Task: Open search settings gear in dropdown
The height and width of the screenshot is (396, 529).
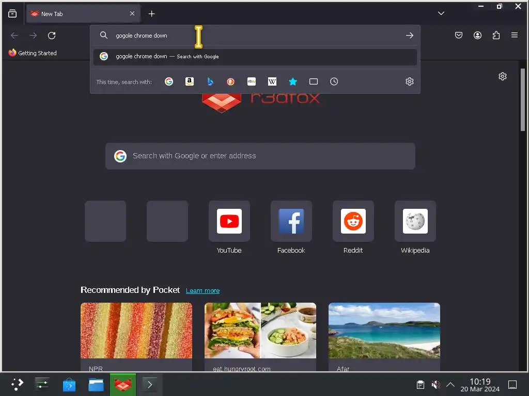Action: click(410, 81)
